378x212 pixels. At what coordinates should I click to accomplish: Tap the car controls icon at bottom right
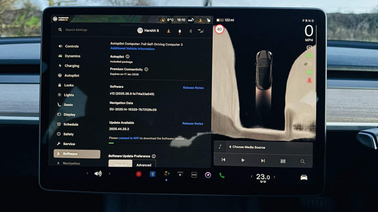(x=304, y=176)
